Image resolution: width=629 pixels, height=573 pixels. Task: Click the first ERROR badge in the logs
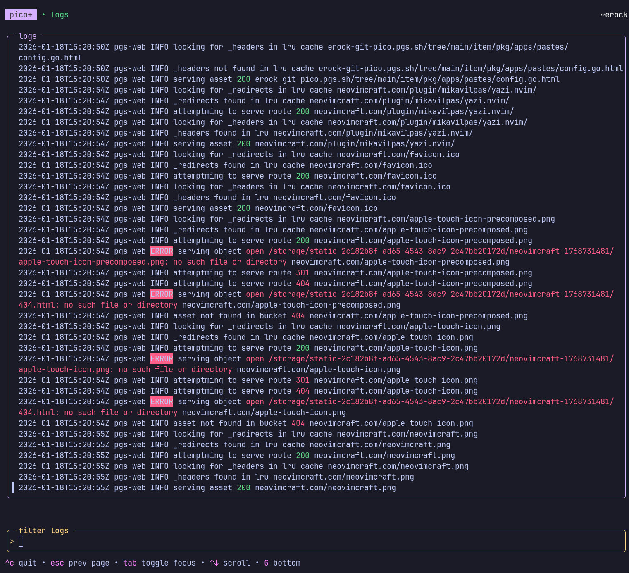pyautogui.click(x=162, y=251)
